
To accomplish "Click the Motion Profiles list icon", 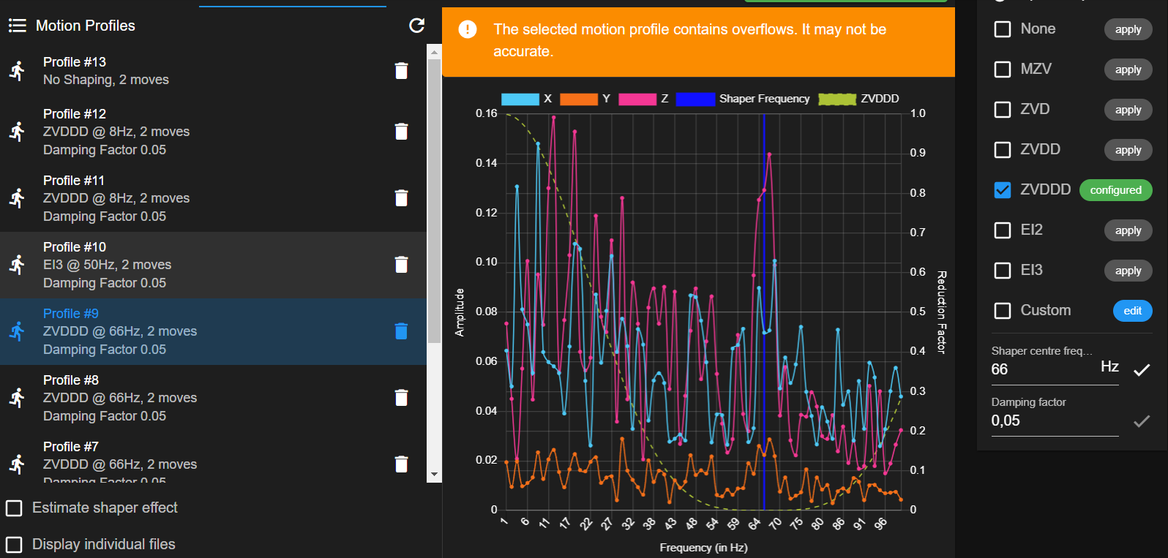I will (17, 26).
